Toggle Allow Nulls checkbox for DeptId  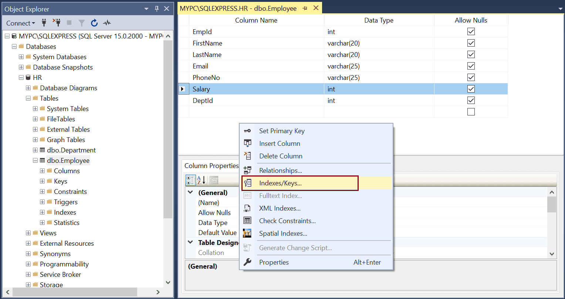point(471,100)
